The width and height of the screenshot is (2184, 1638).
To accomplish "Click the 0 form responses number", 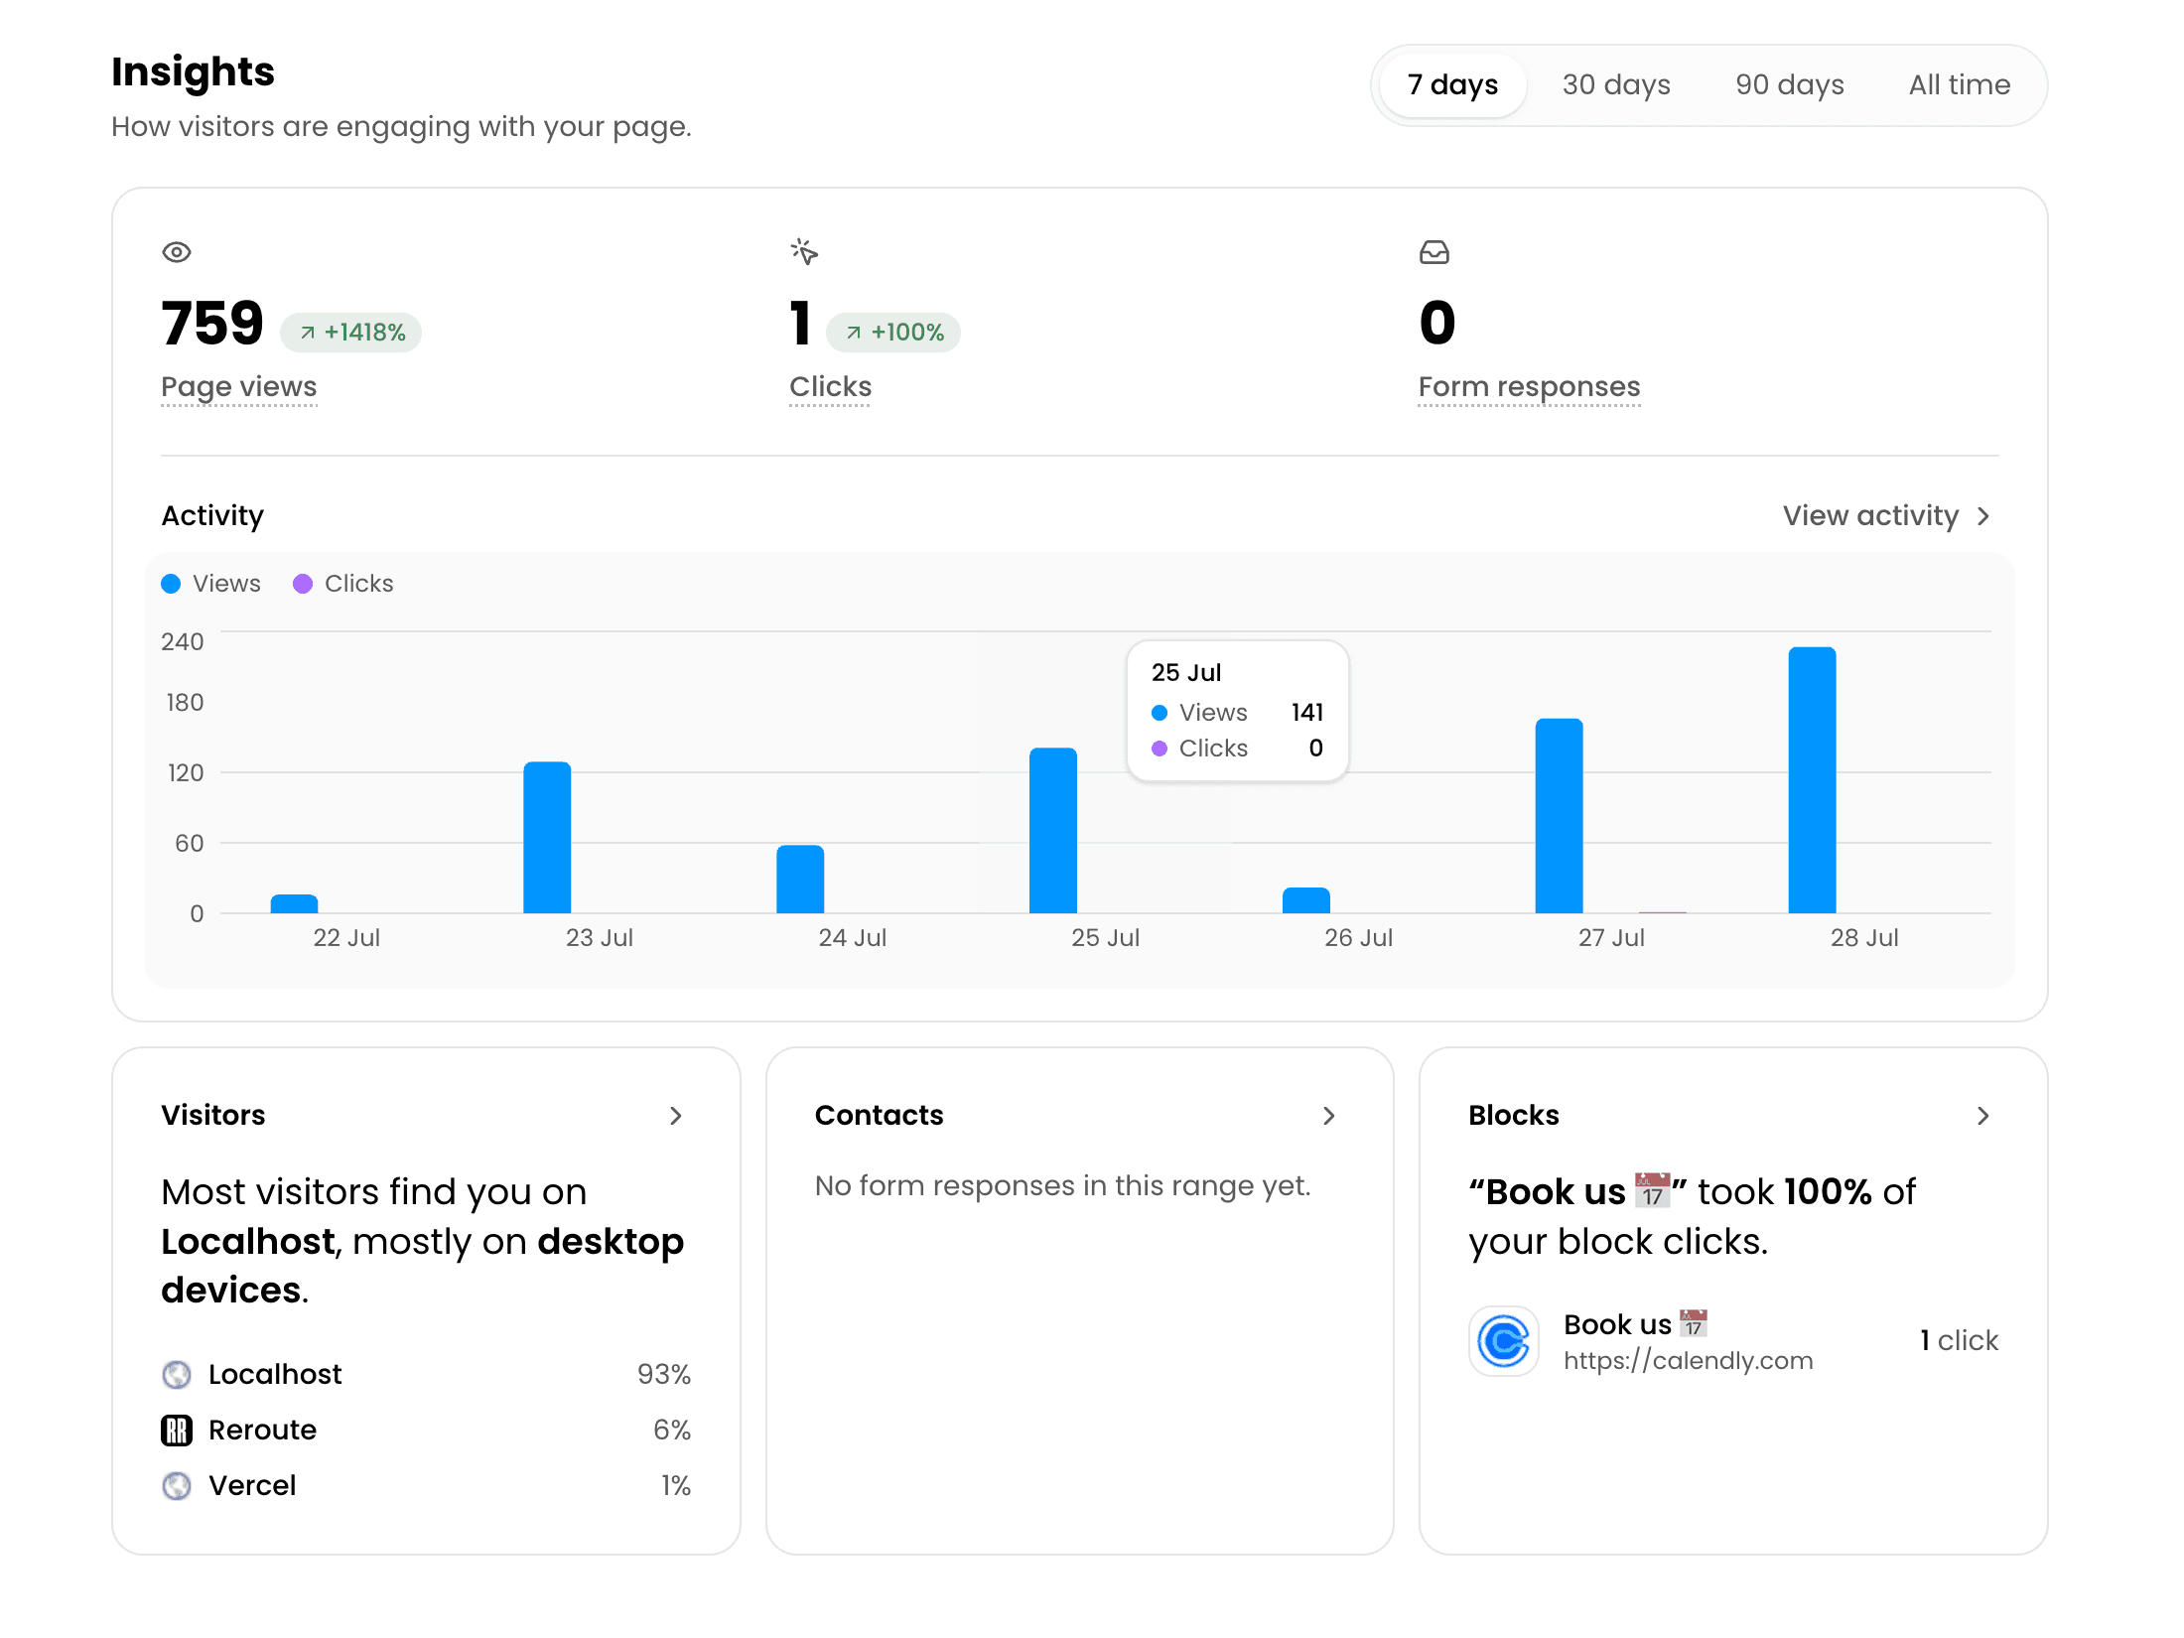I will [1437, 324].
